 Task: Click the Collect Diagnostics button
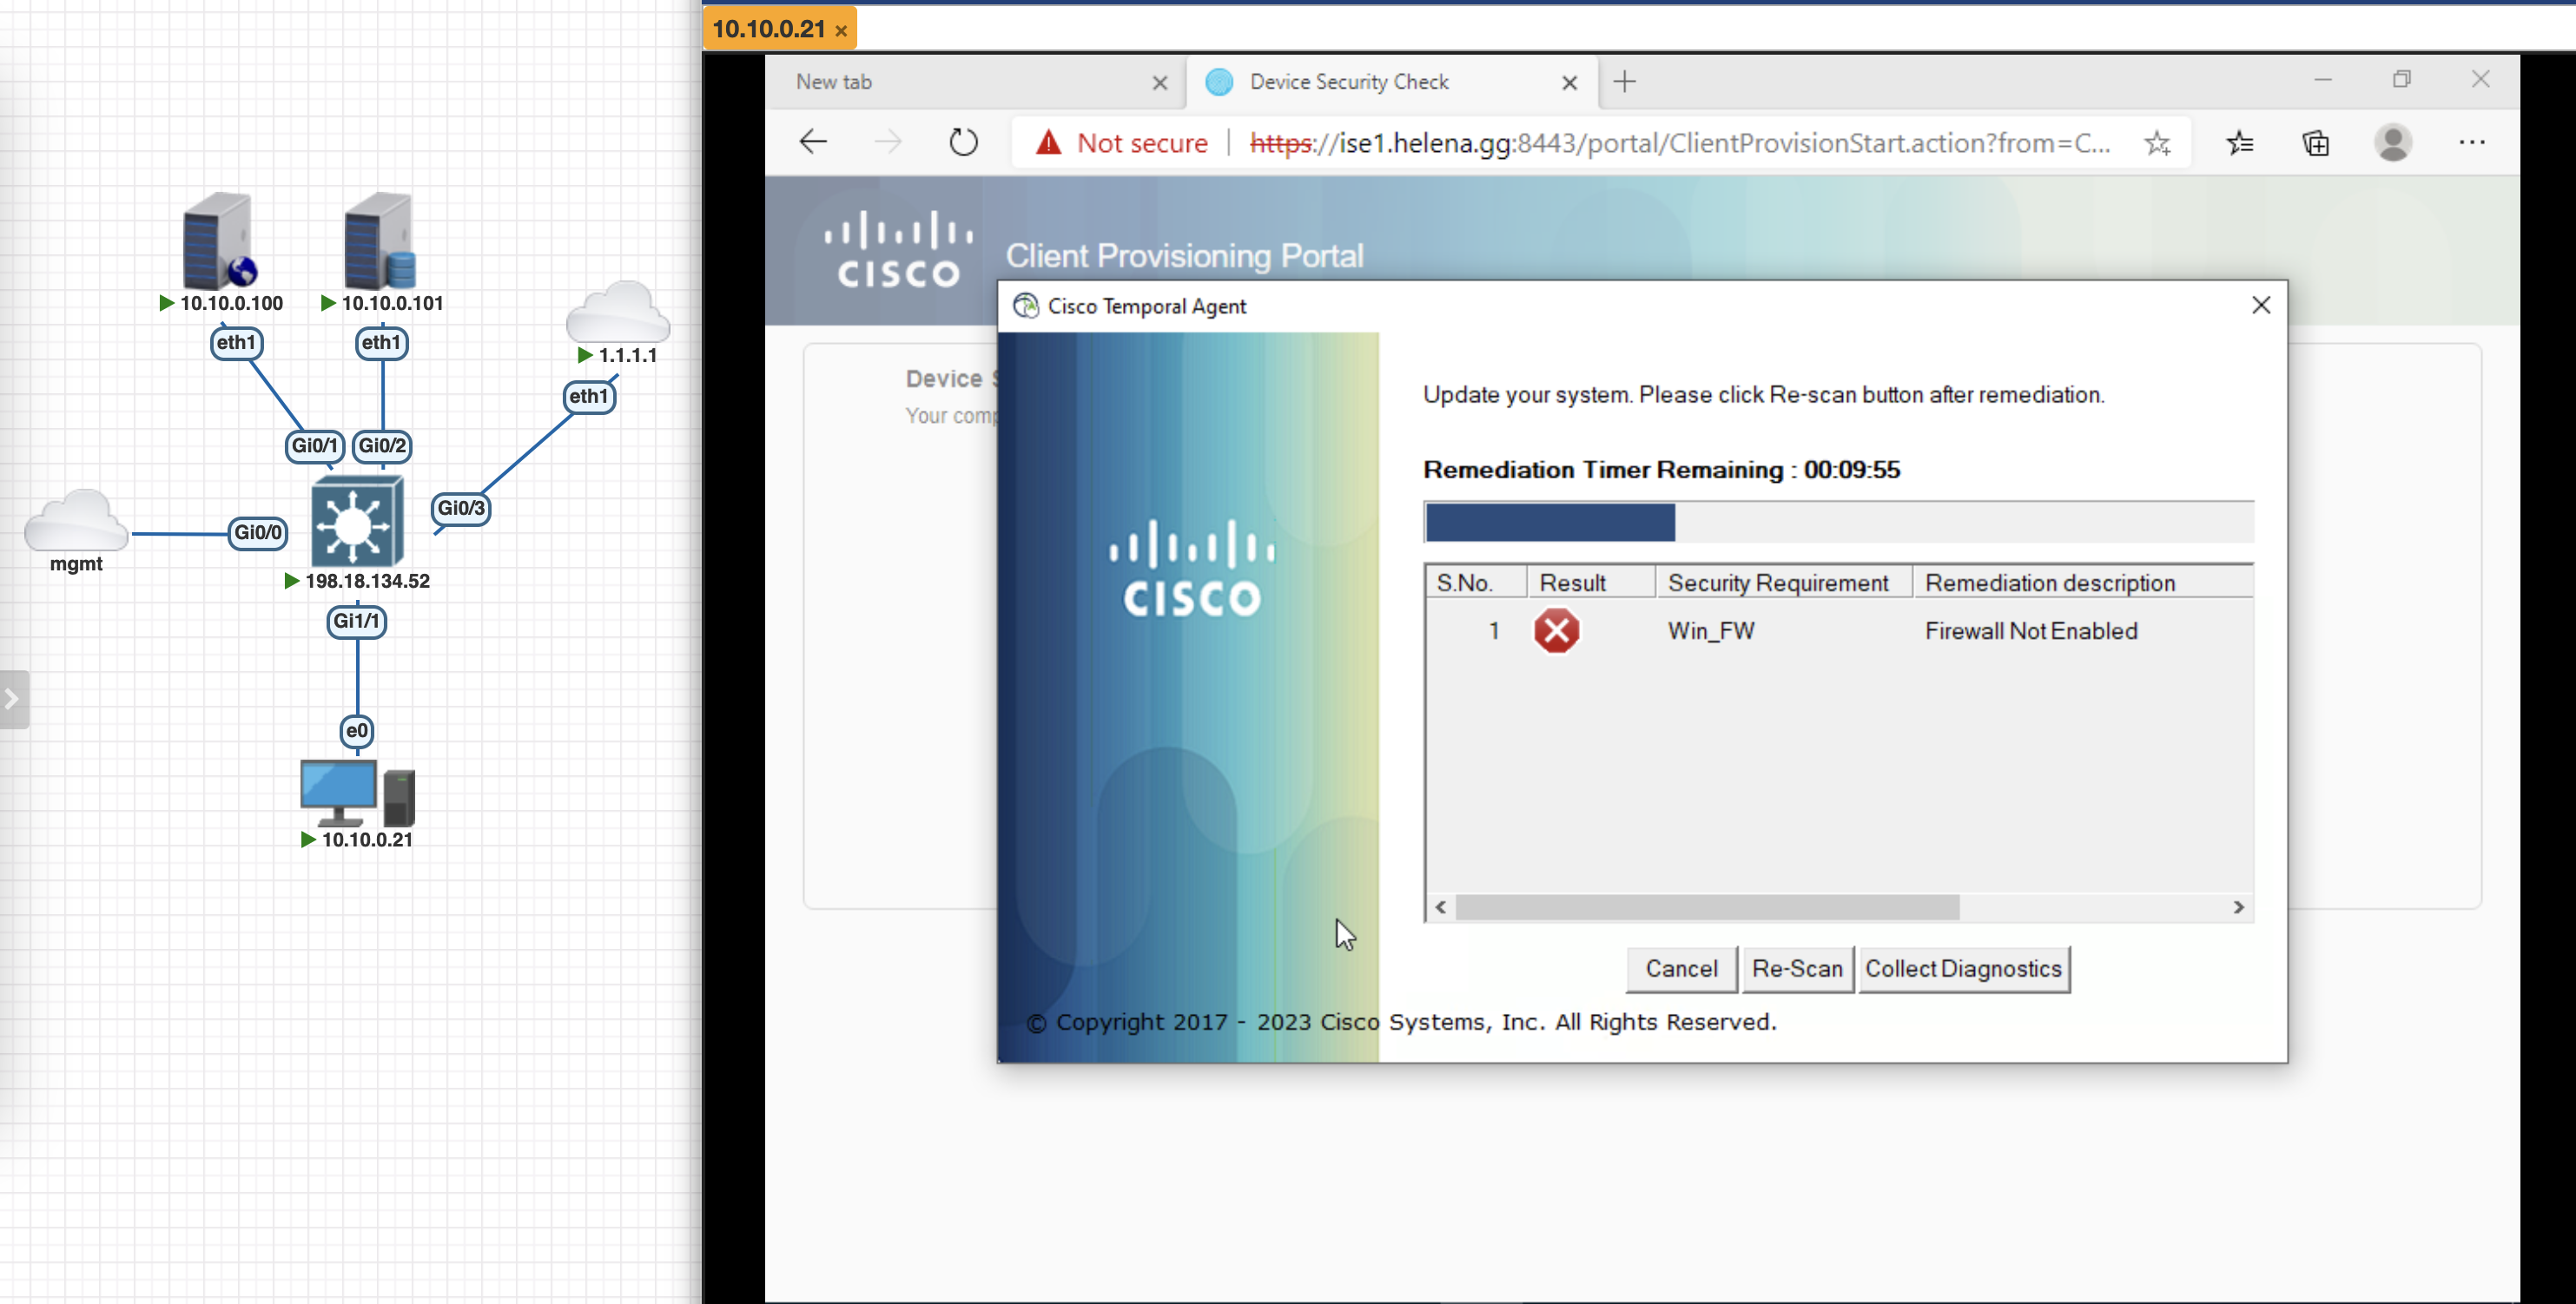click(1963, 968)
